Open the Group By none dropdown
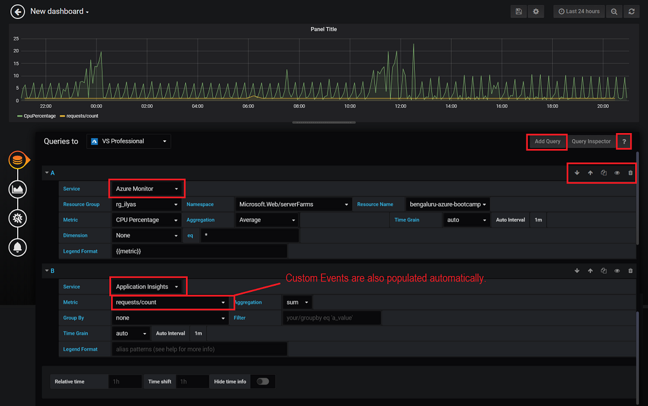The height and width of the screenshot is (406, 648). click(x=170, y=318)
